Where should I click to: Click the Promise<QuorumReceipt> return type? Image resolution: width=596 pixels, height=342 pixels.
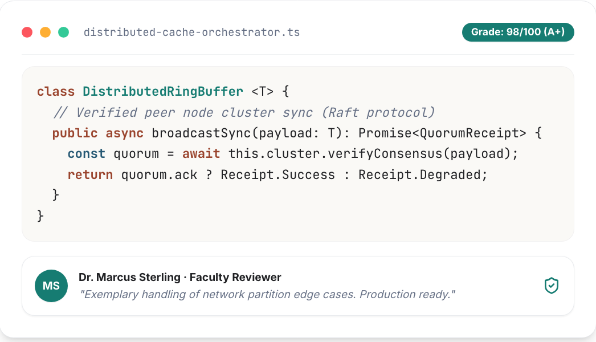pyautogui.click(x=442, y=133)
